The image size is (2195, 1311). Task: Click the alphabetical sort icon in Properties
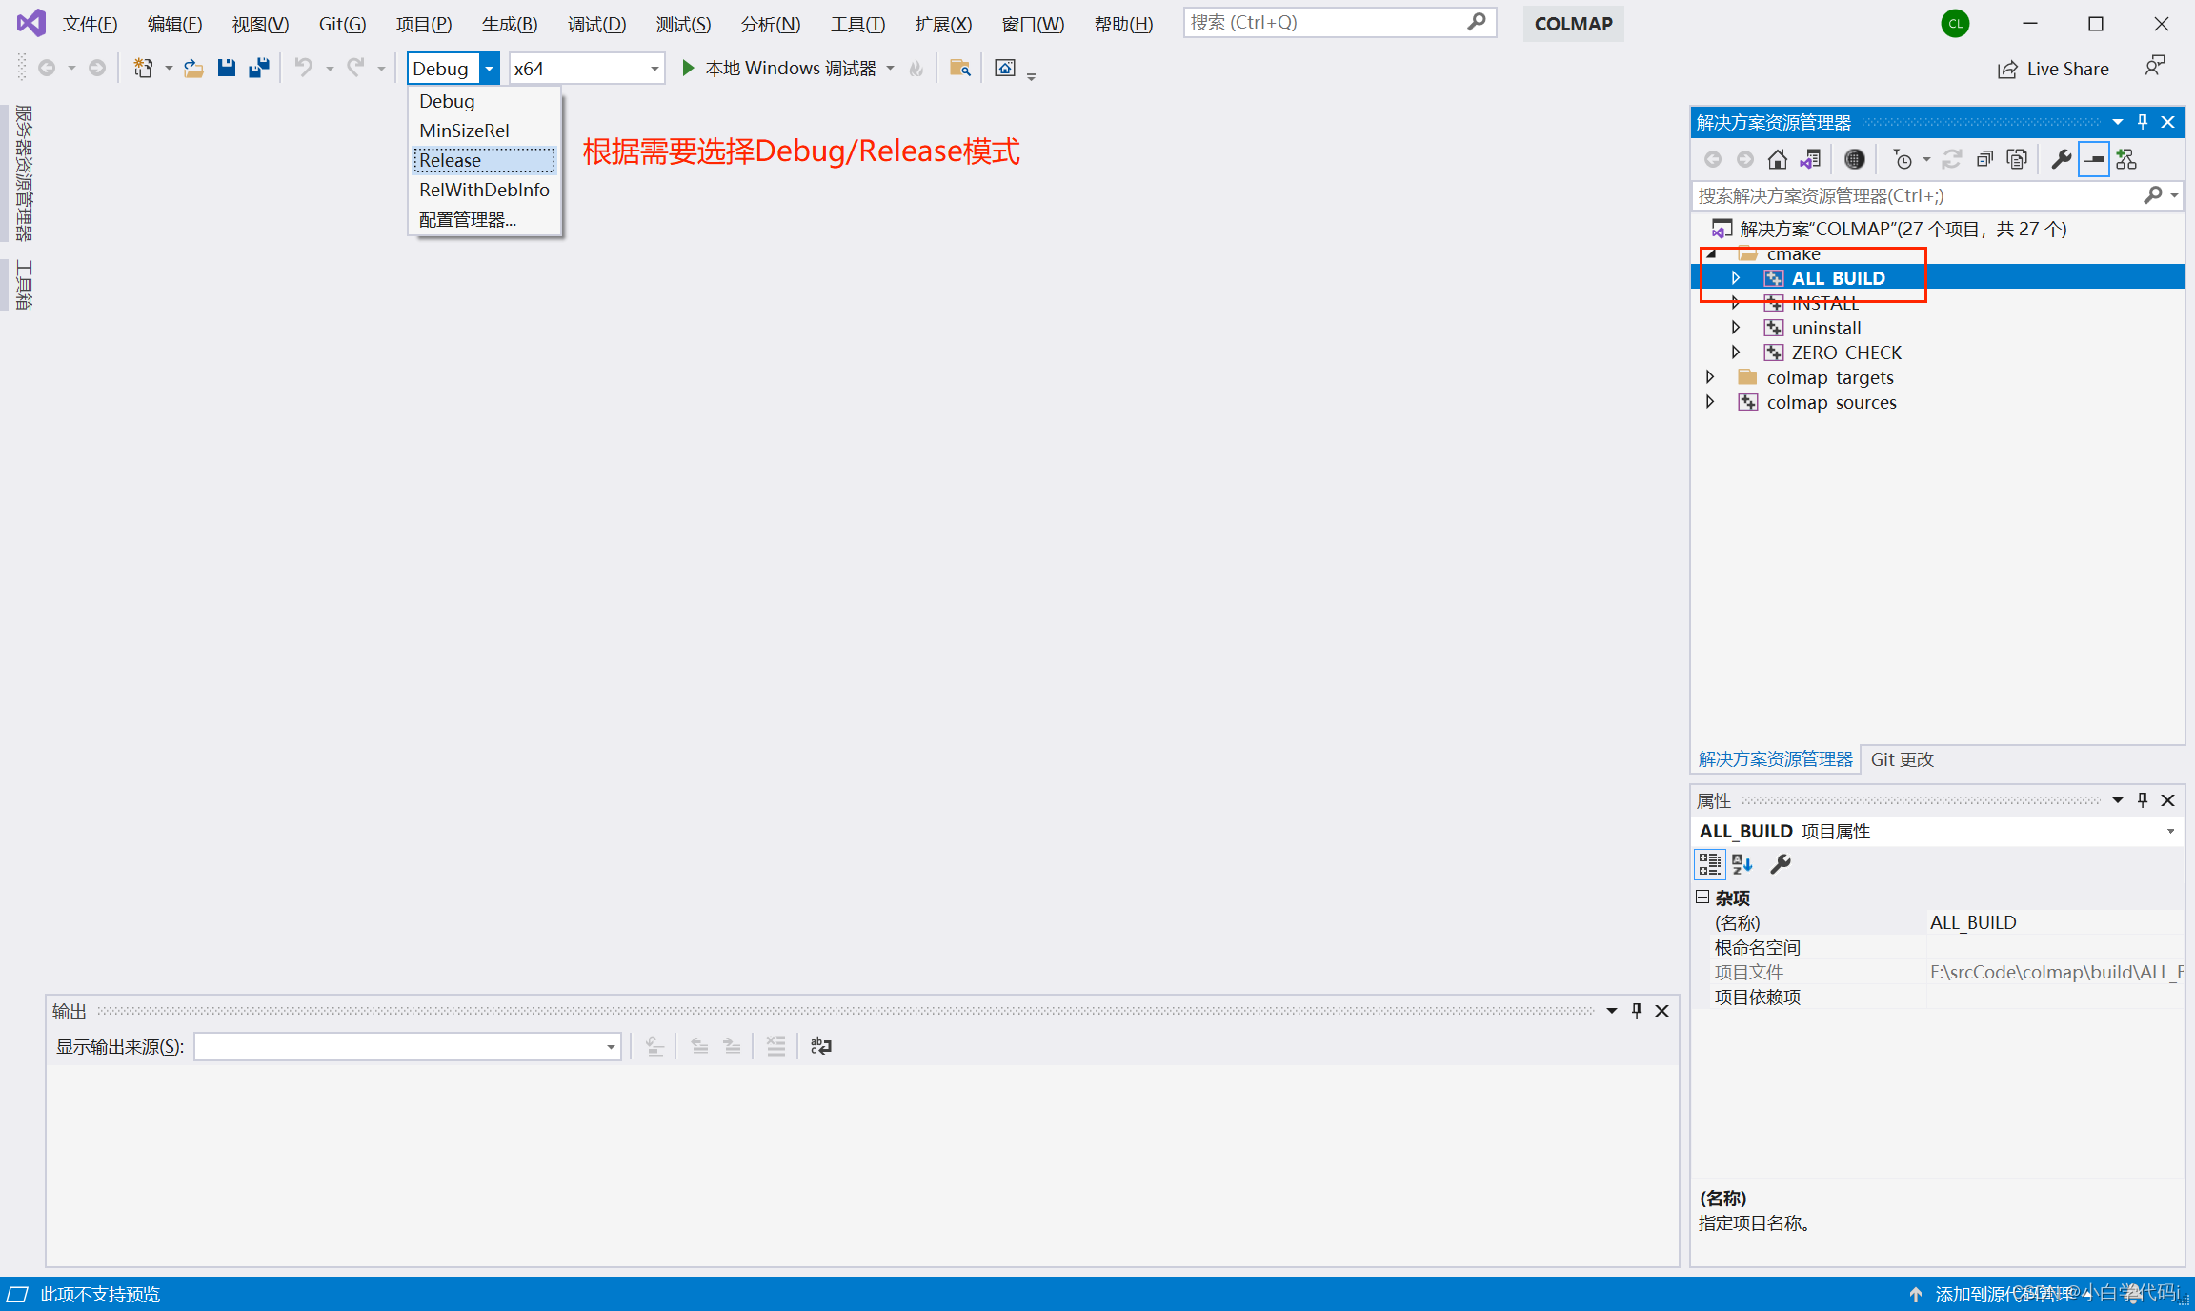click(1742, 864)
